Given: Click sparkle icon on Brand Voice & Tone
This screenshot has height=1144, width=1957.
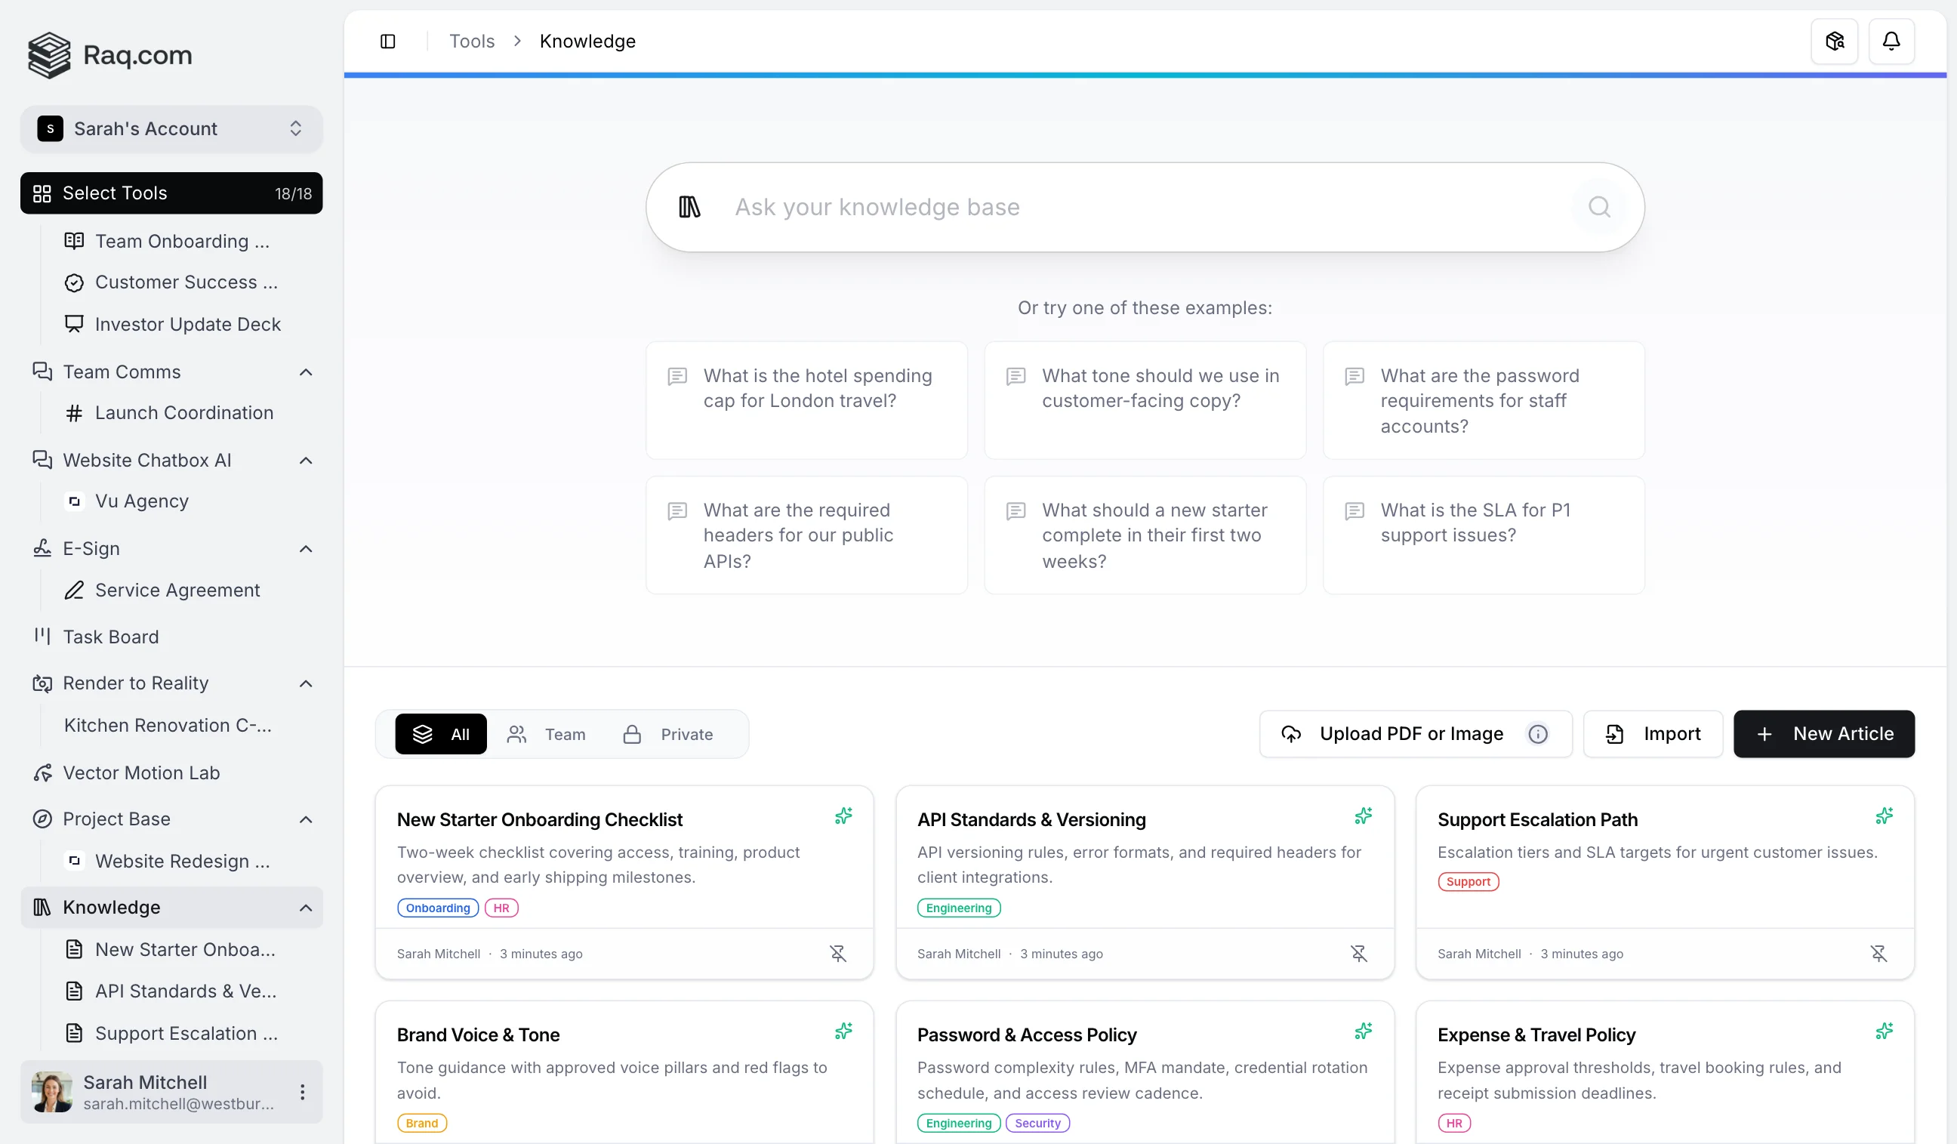Looking at the screenshot, I should pyautogui.click(x=843, y=1031).
